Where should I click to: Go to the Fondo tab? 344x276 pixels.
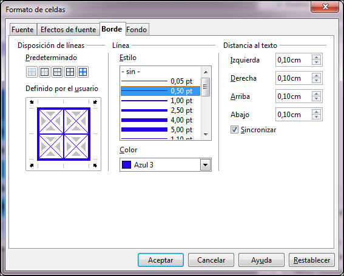[137, 30]
